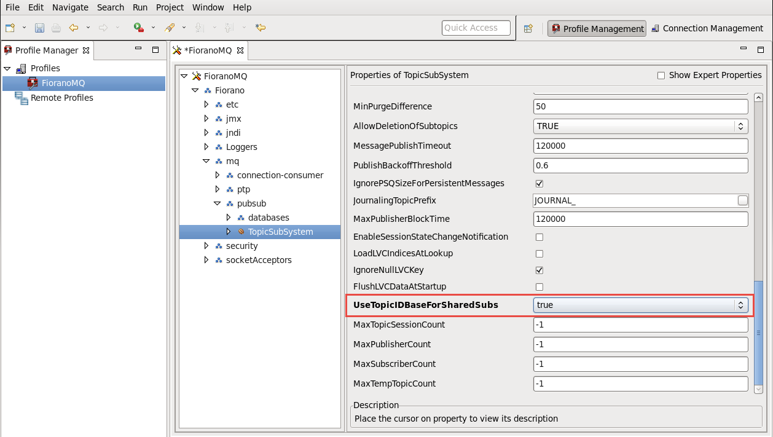Check FlushLVCDataAtStartup checkbox
Screen dimensions: 773x437
coord(540,286)
